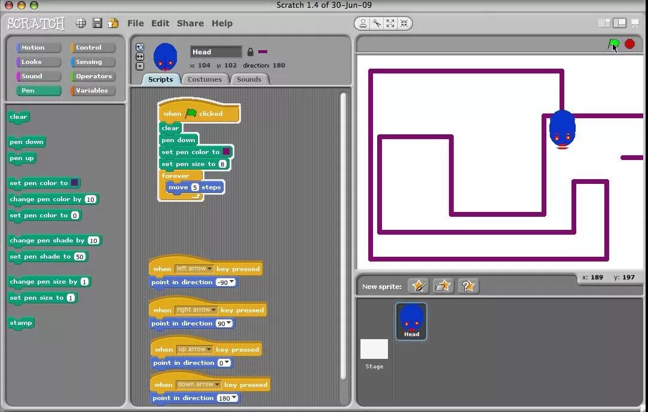Image resolution: width=648 pixels, height=412 pixels.
Task: Select the delete scissors tool
Action: point(377,23)
